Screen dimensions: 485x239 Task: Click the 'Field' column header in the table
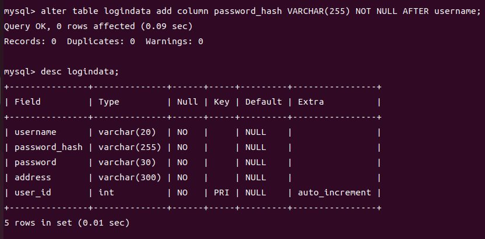tap(27, 102)
